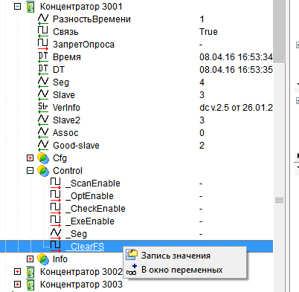Select the ЗапретОпроса tree item
Viewport: 299px width, 292px height.
coord(83,45)
